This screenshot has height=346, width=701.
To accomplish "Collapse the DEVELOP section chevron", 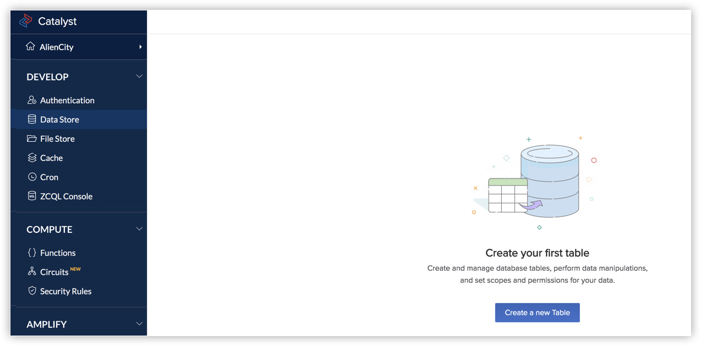I will click(139, 76).
